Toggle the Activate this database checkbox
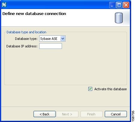Viewport: 135px width, 122px height. coord(90,89)
